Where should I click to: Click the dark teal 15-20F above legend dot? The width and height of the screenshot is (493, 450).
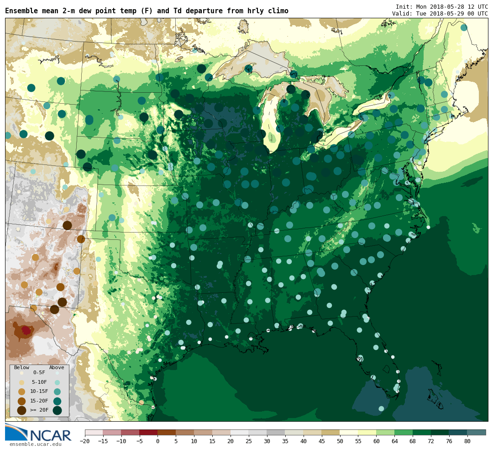pyautogui.click(x=57, y=401)
